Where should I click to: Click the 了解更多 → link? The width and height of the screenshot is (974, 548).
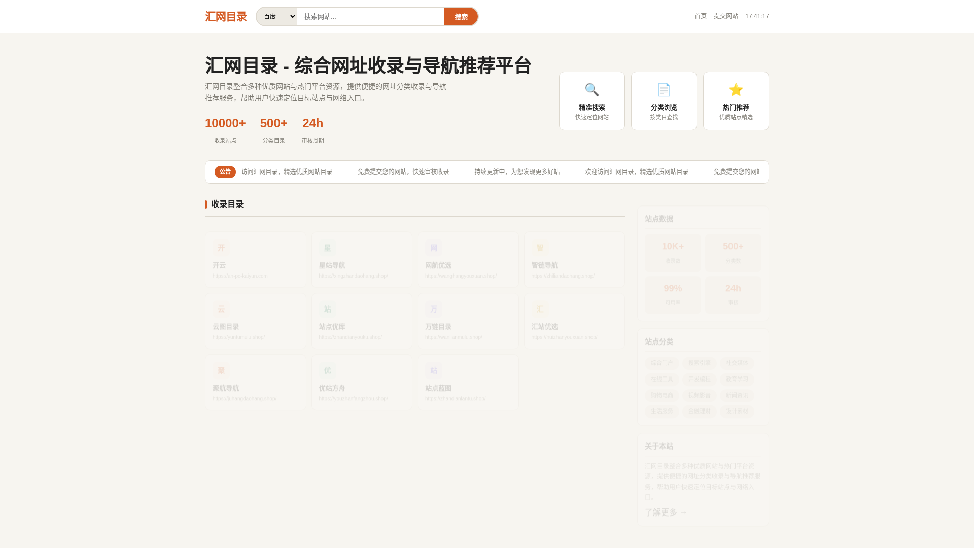tap(666, 512)
